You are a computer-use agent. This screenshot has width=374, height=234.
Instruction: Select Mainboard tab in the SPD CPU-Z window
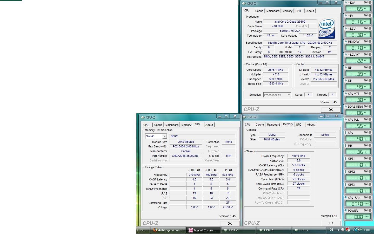(x=172, y=125)
